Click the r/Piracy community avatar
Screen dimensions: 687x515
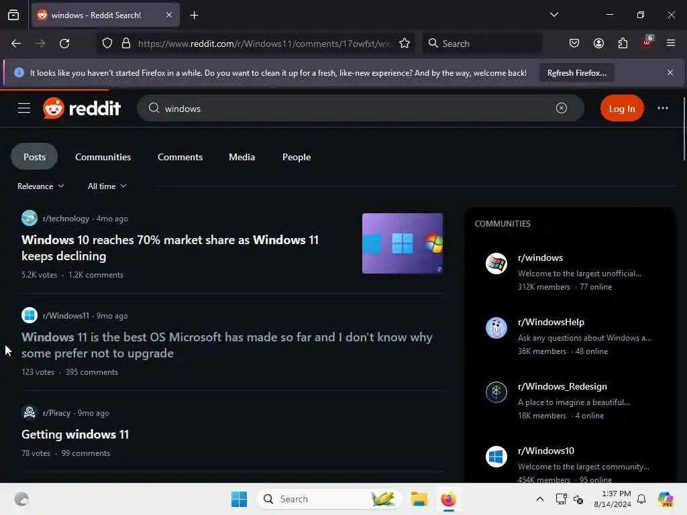[30, 412]
